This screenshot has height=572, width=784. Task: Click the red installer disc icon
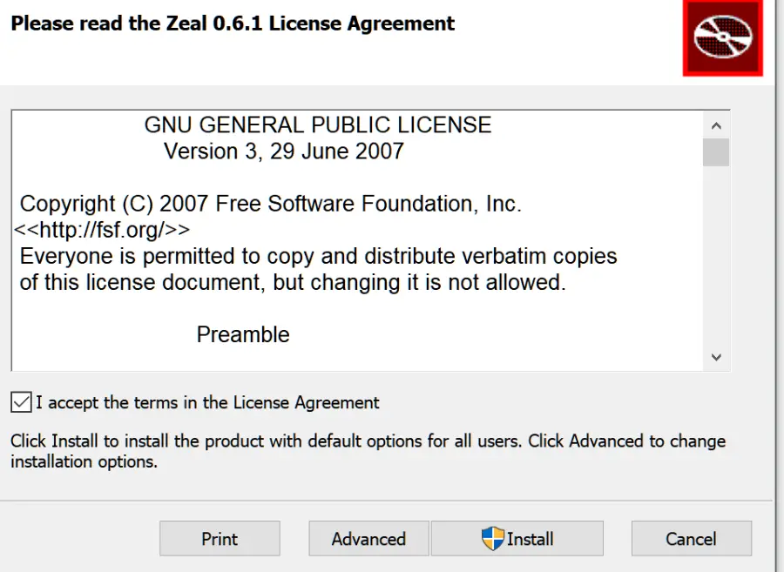coord(722,38)
